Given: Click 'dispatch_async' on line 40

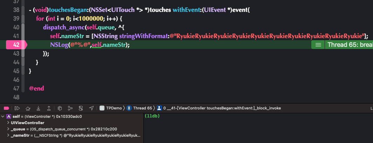Looking at the screenshot, I should 64,28.
